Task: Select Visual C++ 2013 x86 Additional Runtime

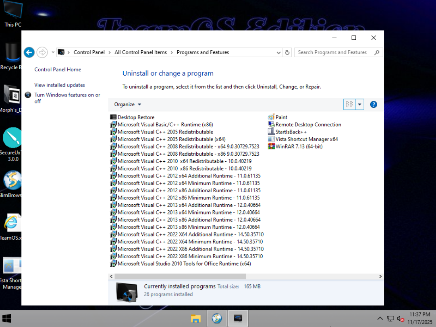Action: pyautogui.click(x=185, y=220)
